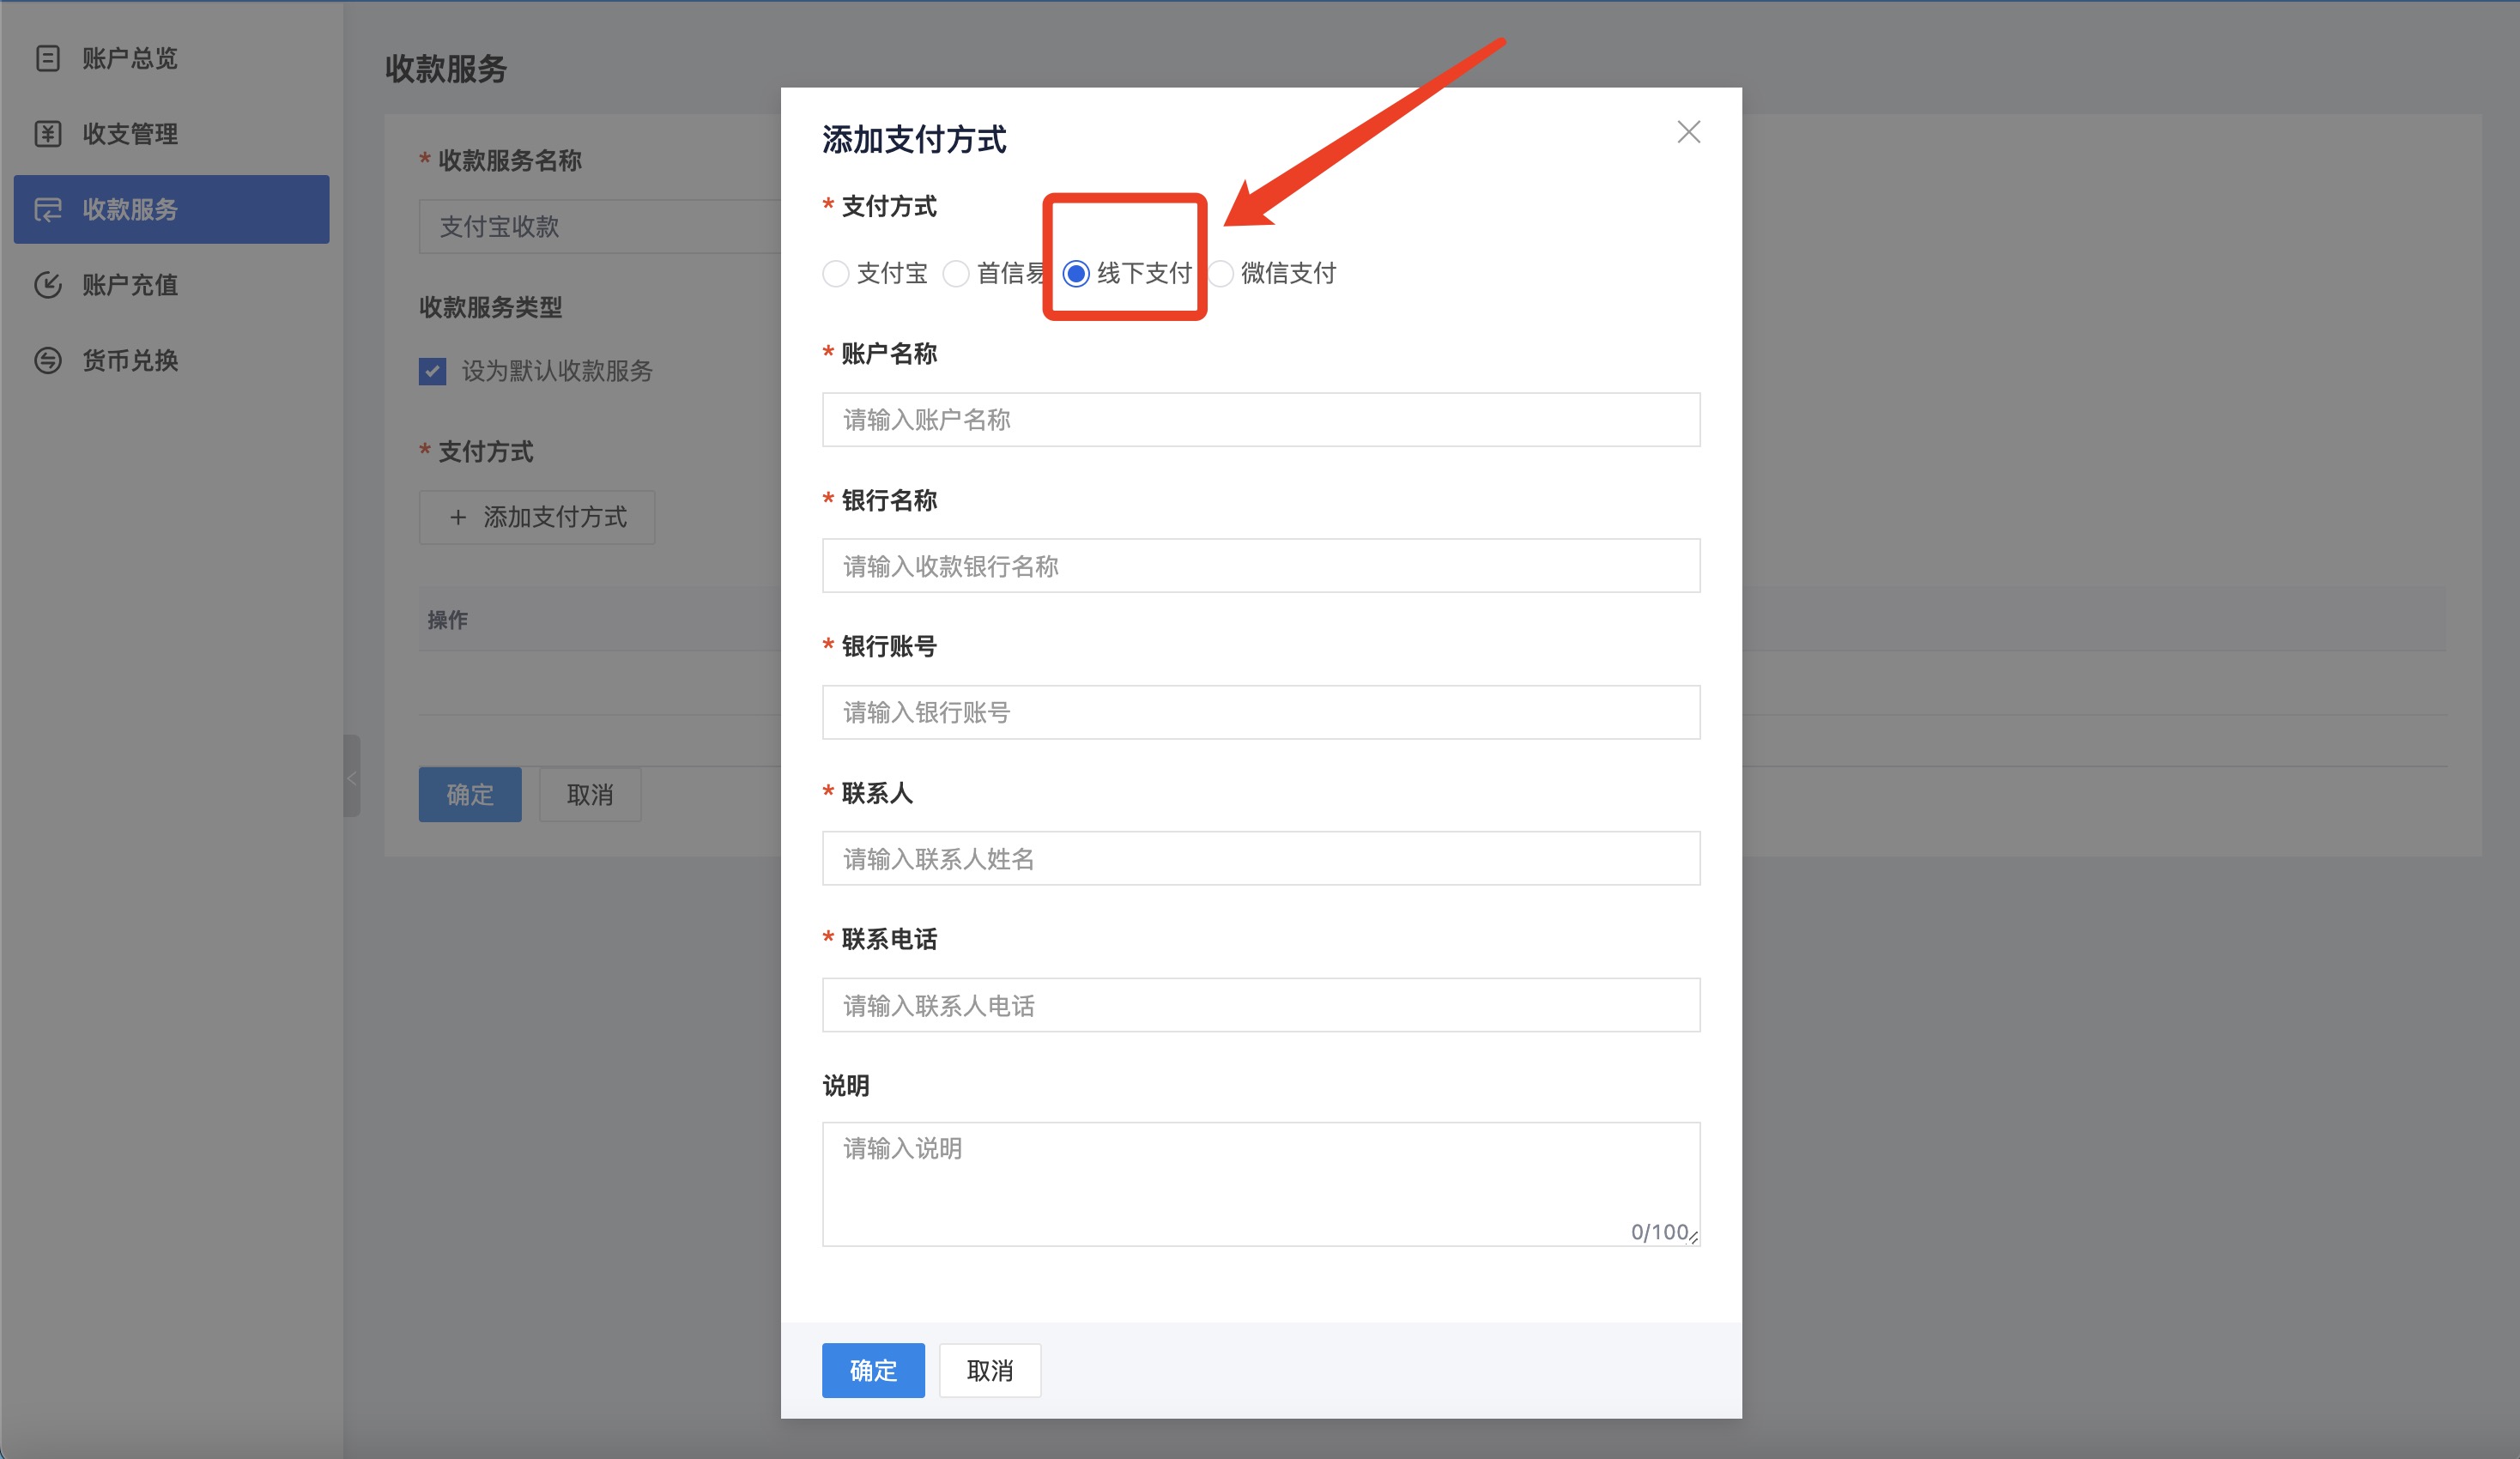Click the resize grip of 说明 textarea
This screenshot has height=1459, width=2520.
point(1693,1238)
